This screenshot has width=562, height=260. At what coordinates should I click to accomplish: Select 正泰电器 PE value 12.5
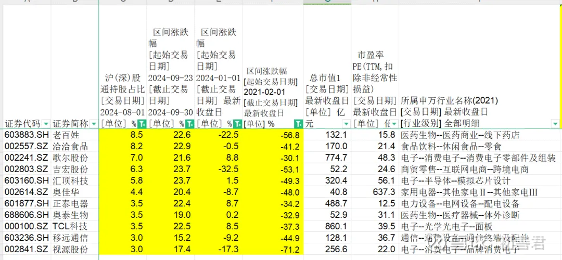(388, 204)
